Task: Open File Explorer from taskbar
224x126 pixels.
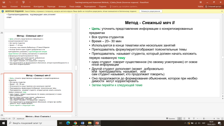Action: coord(90,123)
